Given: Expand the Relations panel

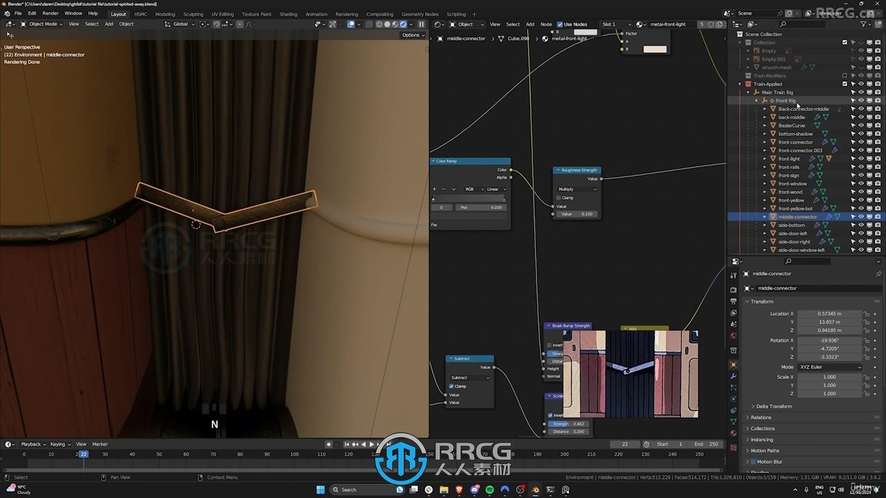Looking at the screenshot, I should point(761,417).
